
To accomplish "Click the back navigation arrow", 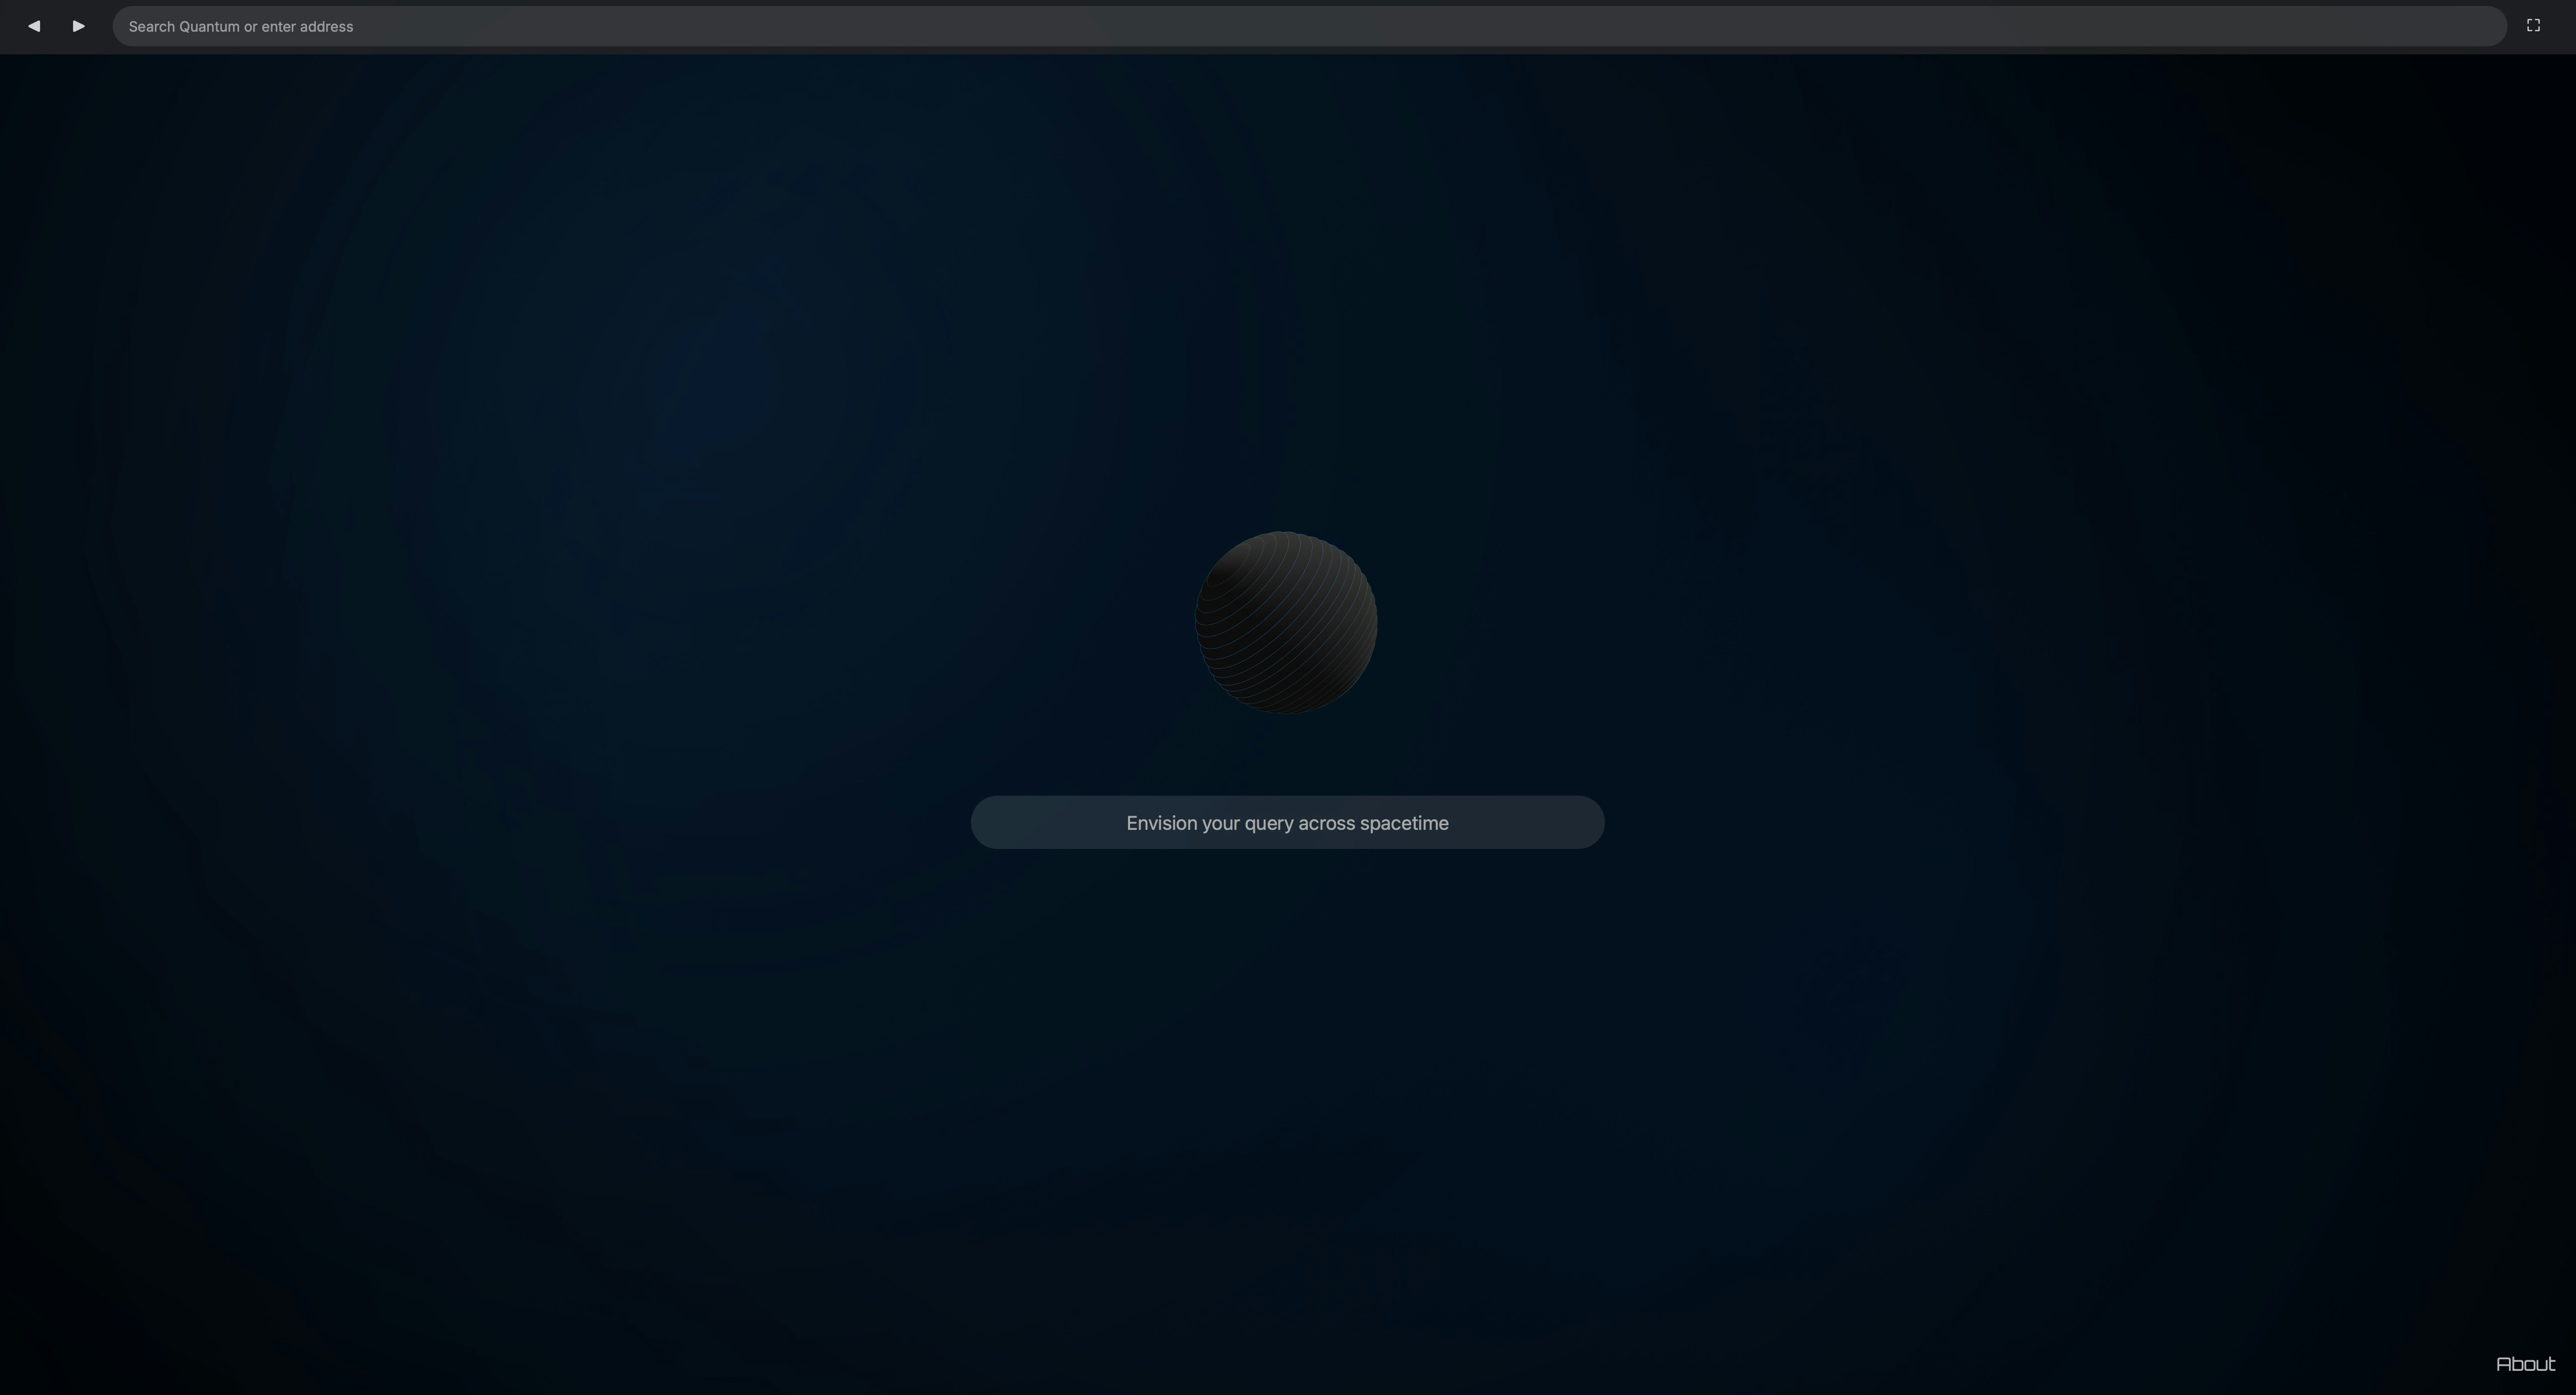I will tap(34, 26).
